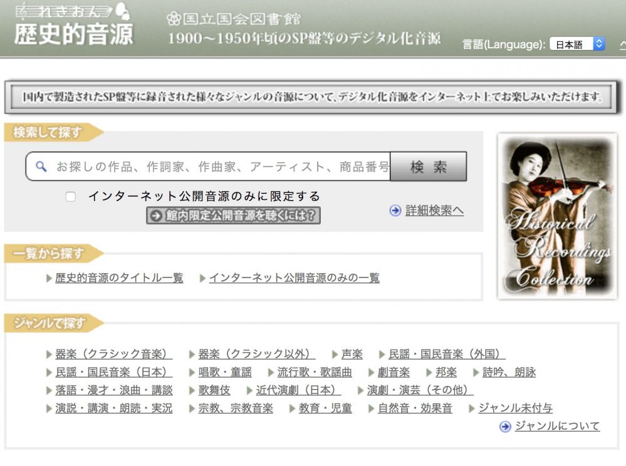Viewport: 626px width, 466px height.
Task: Open 館内限定公開音源を聴くには? button
Action: click(x=234, y=215)
